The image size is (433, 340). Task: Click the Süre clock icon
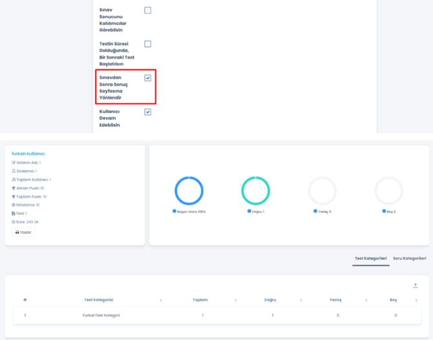point(14,221)
